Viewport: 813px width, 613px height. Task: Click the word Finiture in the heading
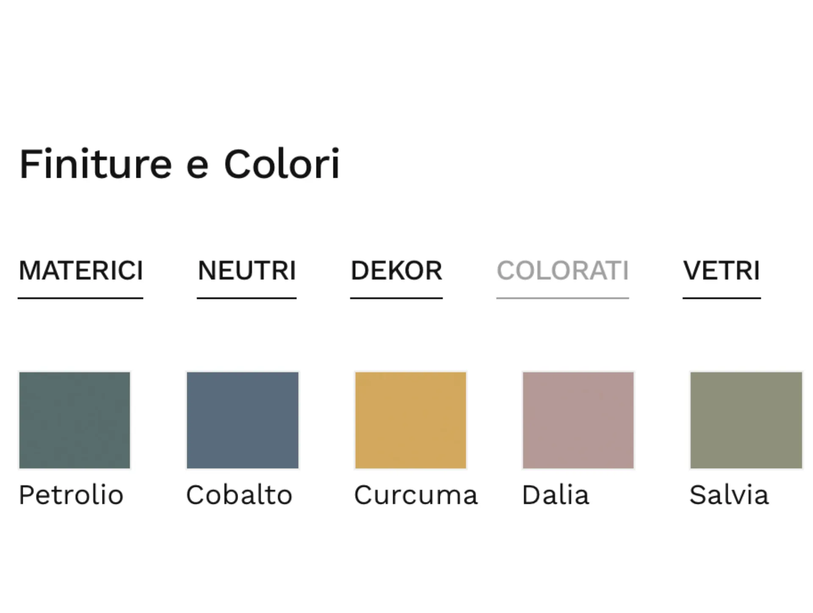point(96,164)
